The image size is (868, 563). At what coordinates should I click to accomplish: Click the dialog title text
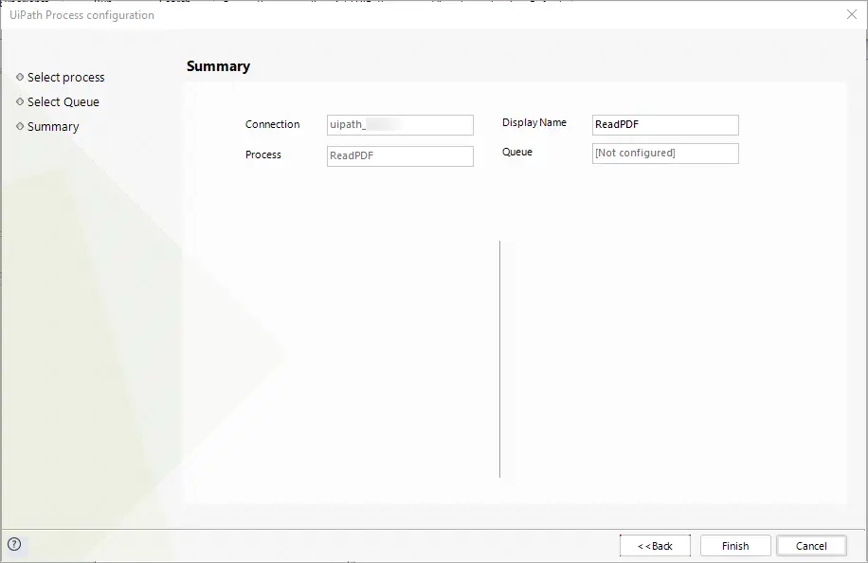tap(81, 15)
